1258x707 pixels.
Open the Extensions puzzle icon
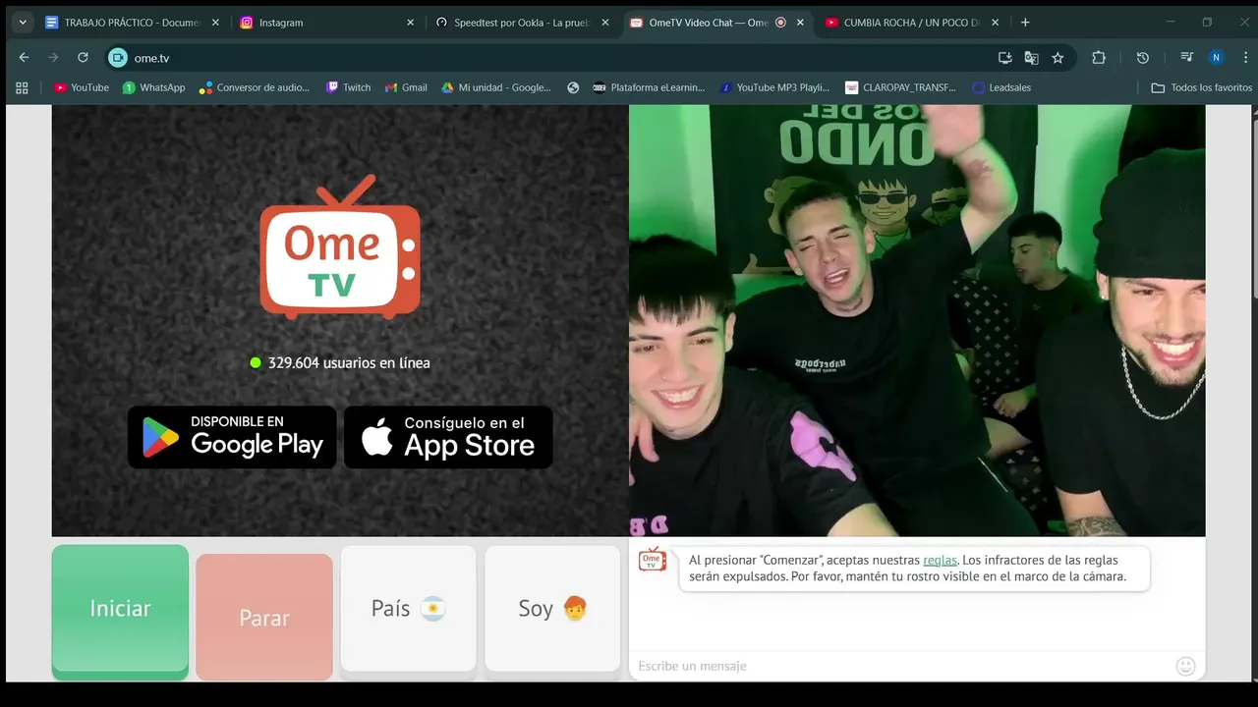tap(1099, 58)
